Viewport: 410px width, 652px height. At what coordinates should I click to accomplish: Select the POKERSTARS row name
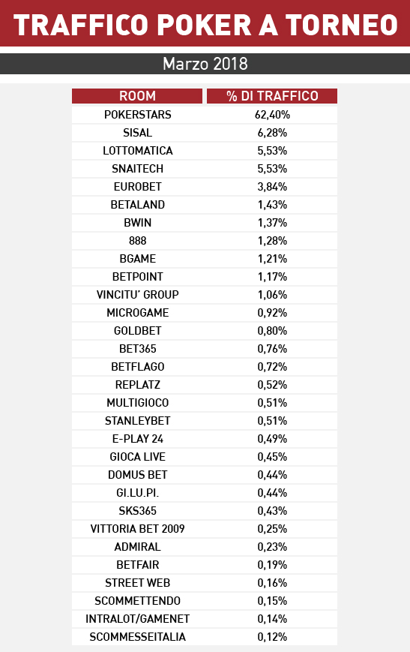pyautogui.click(x=137, y=115)
